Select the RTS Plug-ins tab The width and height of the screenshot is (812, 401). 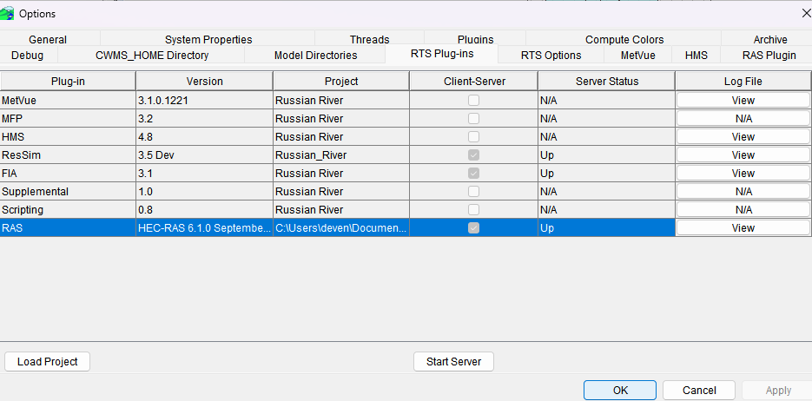click(442, 53)
